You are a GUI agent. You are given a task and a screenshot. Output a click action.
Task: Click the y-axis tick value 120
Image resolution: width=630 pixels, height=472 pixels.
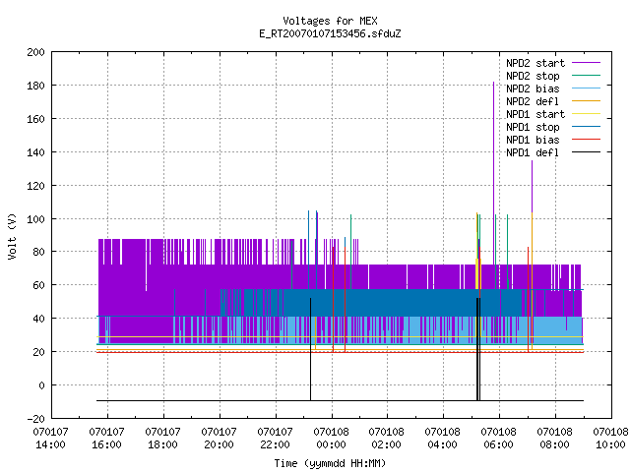(35, 186)
